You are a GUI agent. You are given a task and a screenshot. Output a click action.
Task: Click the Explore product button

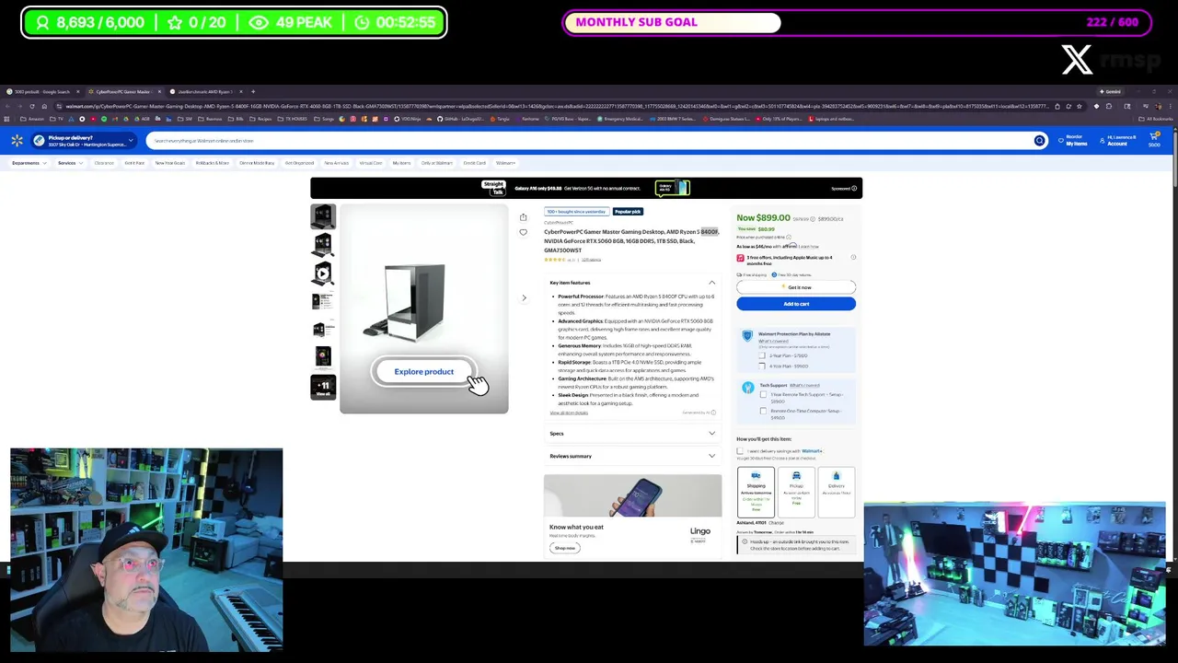424,372
